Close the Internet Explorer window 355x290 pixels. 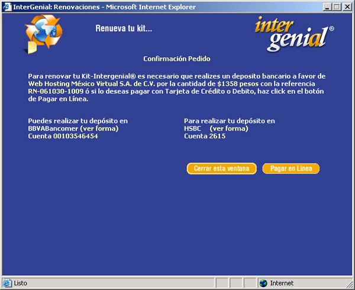click(x=347, y=7)
